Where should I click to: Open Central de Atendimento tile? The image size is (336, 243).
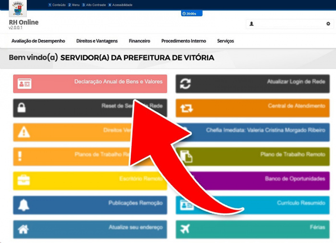point(252,108)
